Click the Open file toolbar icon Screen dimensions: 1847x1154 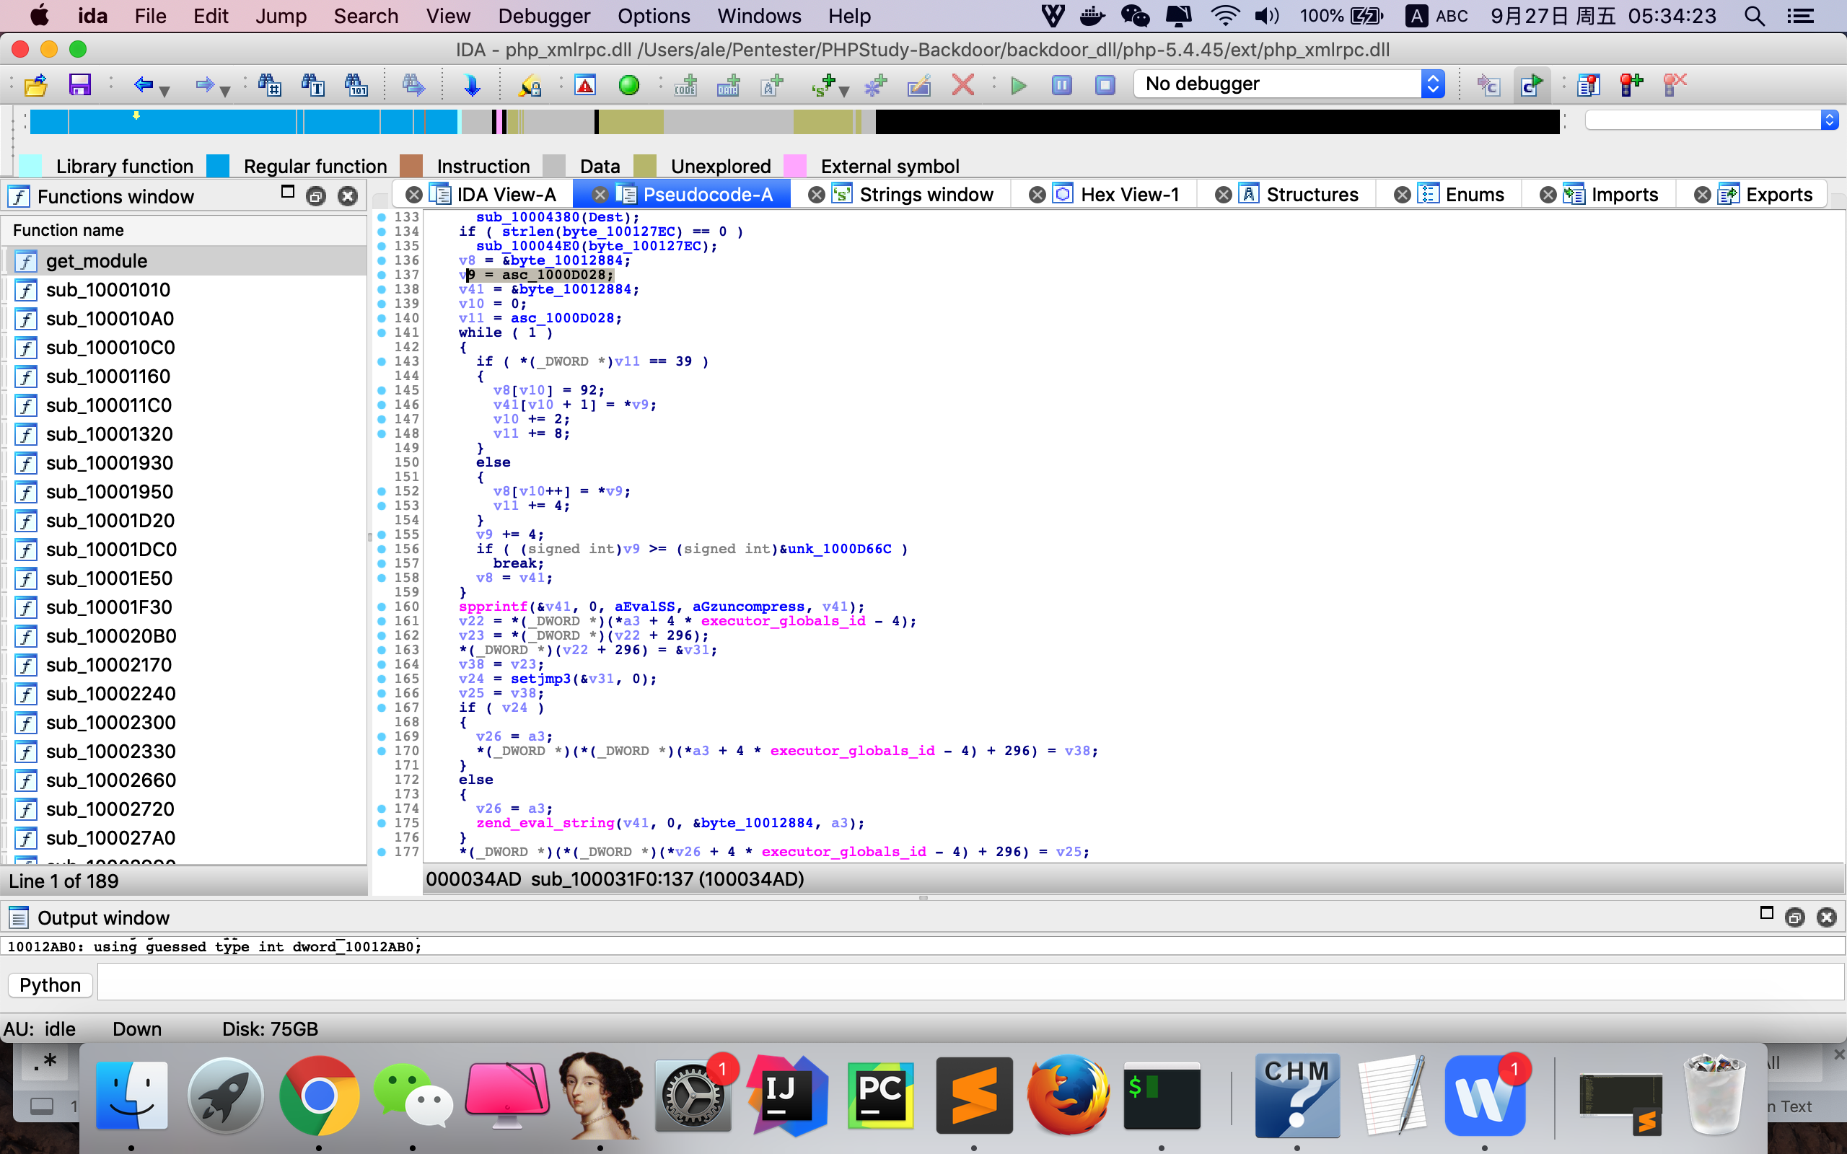(x=36, y=84)
